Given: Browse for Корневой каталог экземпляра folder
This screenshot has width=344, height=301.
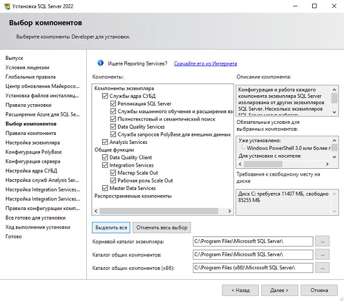Looking at the screenshot, I should click(322, 241).
